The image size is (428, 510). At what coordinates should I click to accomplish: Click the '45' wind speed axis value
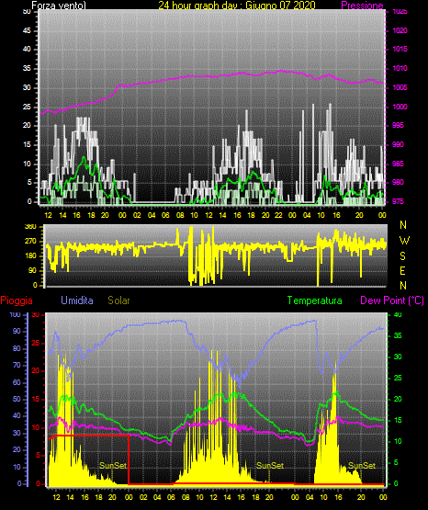(x=27, y=30)
